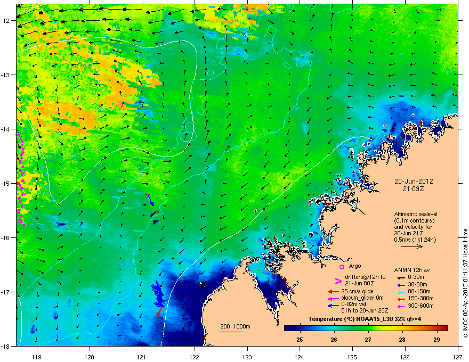Click the '20-Jun-2012' date label

[414, 182]
